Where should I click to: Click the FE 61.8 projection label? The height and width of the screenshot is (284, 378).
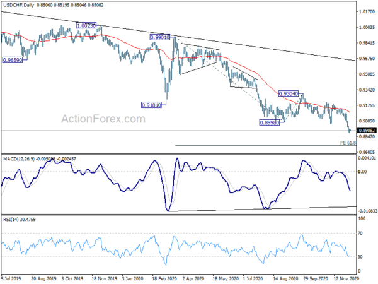coord(348,143)
